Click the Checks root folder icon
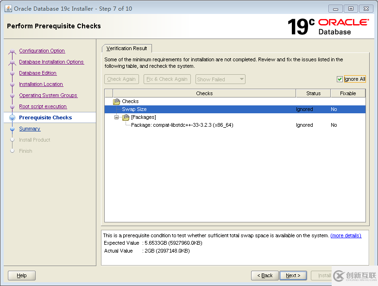The image size is (378, 286). [x=116, y=102]
